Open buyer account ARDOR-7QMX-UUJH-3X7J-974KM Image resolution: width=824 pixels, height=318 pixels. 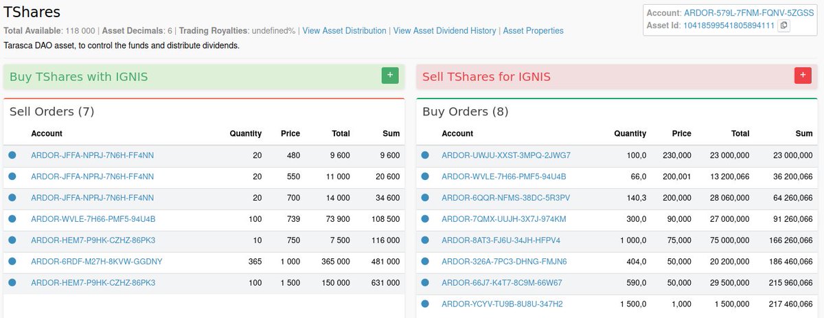[x=504, y=219]
